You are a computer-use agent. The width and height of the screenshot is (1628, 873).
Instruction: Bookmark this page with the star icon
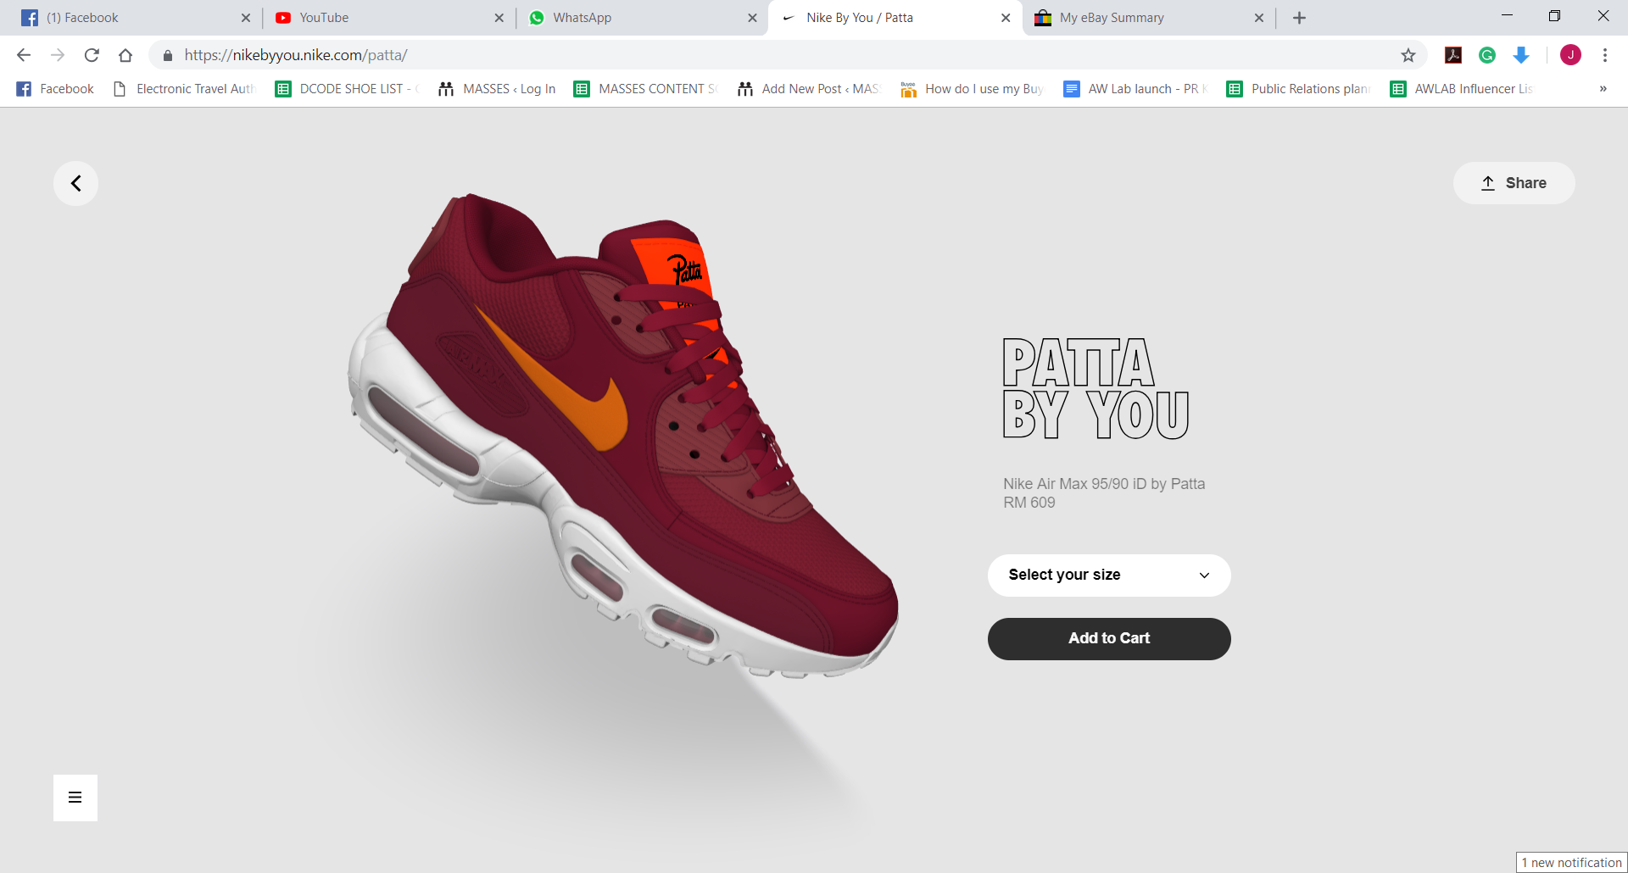[x=1408, y=55]
